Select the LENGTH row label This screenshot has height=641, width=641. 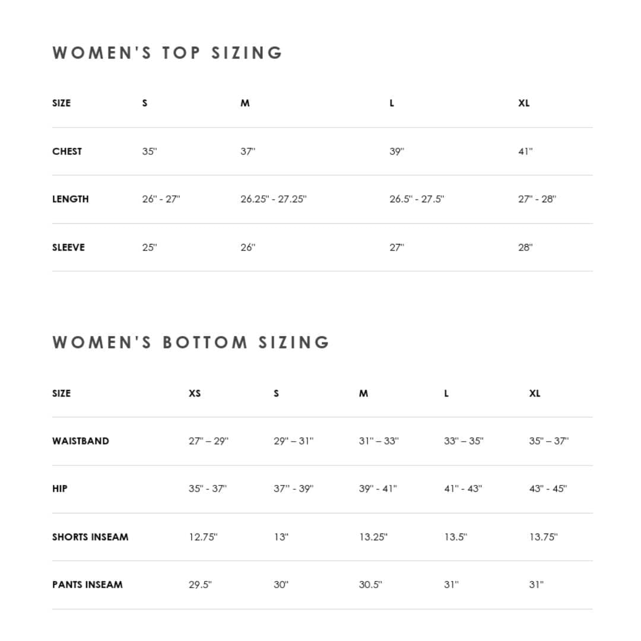pos(70,199)
